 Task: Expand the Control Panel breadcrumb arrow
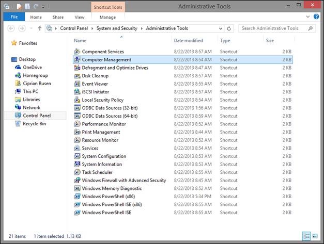(x=92, y=28)
